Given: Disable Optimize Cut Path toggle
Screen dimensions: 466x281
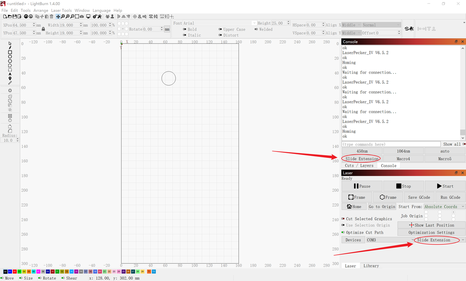Looking at the screenshot, I should coord(343,232).
